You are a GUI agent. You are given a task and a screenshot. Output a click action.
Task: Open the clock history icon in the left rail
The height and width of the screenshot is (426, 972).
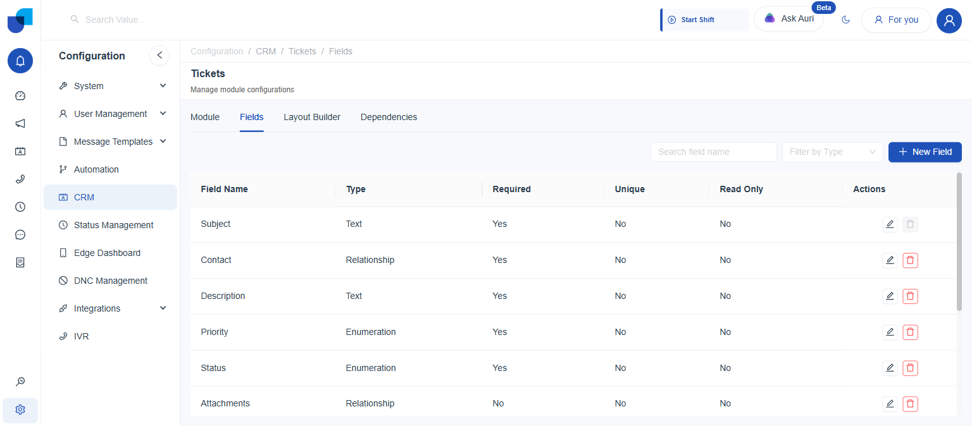pos(20,207)
